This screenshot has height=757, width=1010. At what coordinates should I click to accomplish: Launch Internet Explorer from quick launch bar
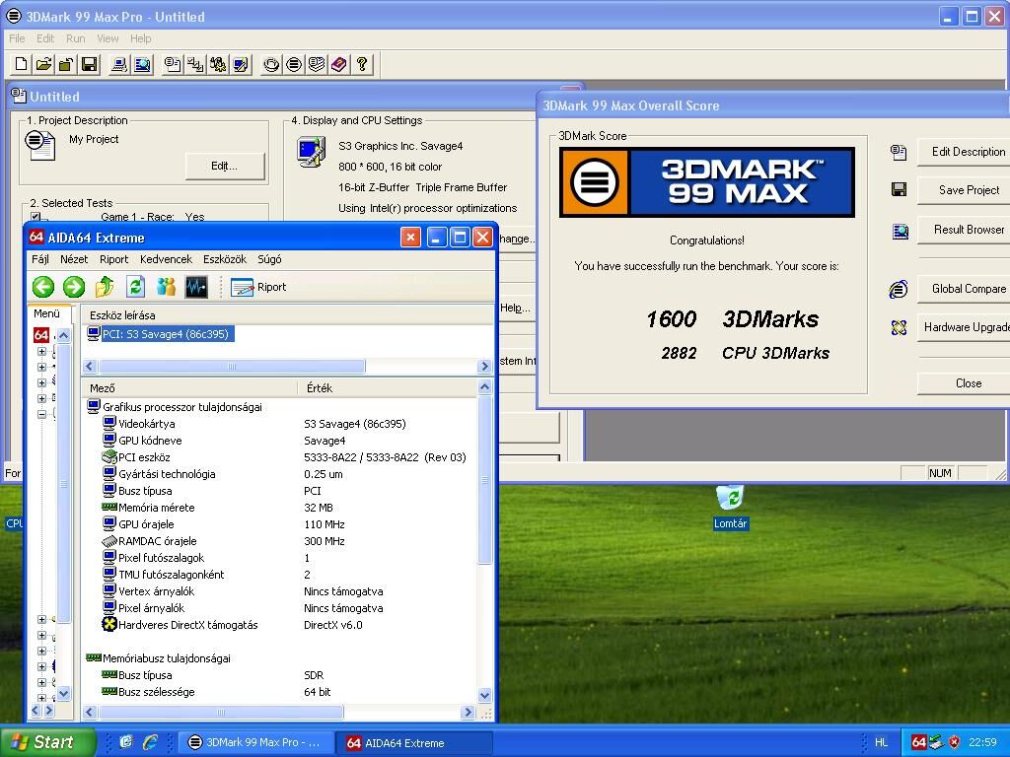click(x=150, y=742)
